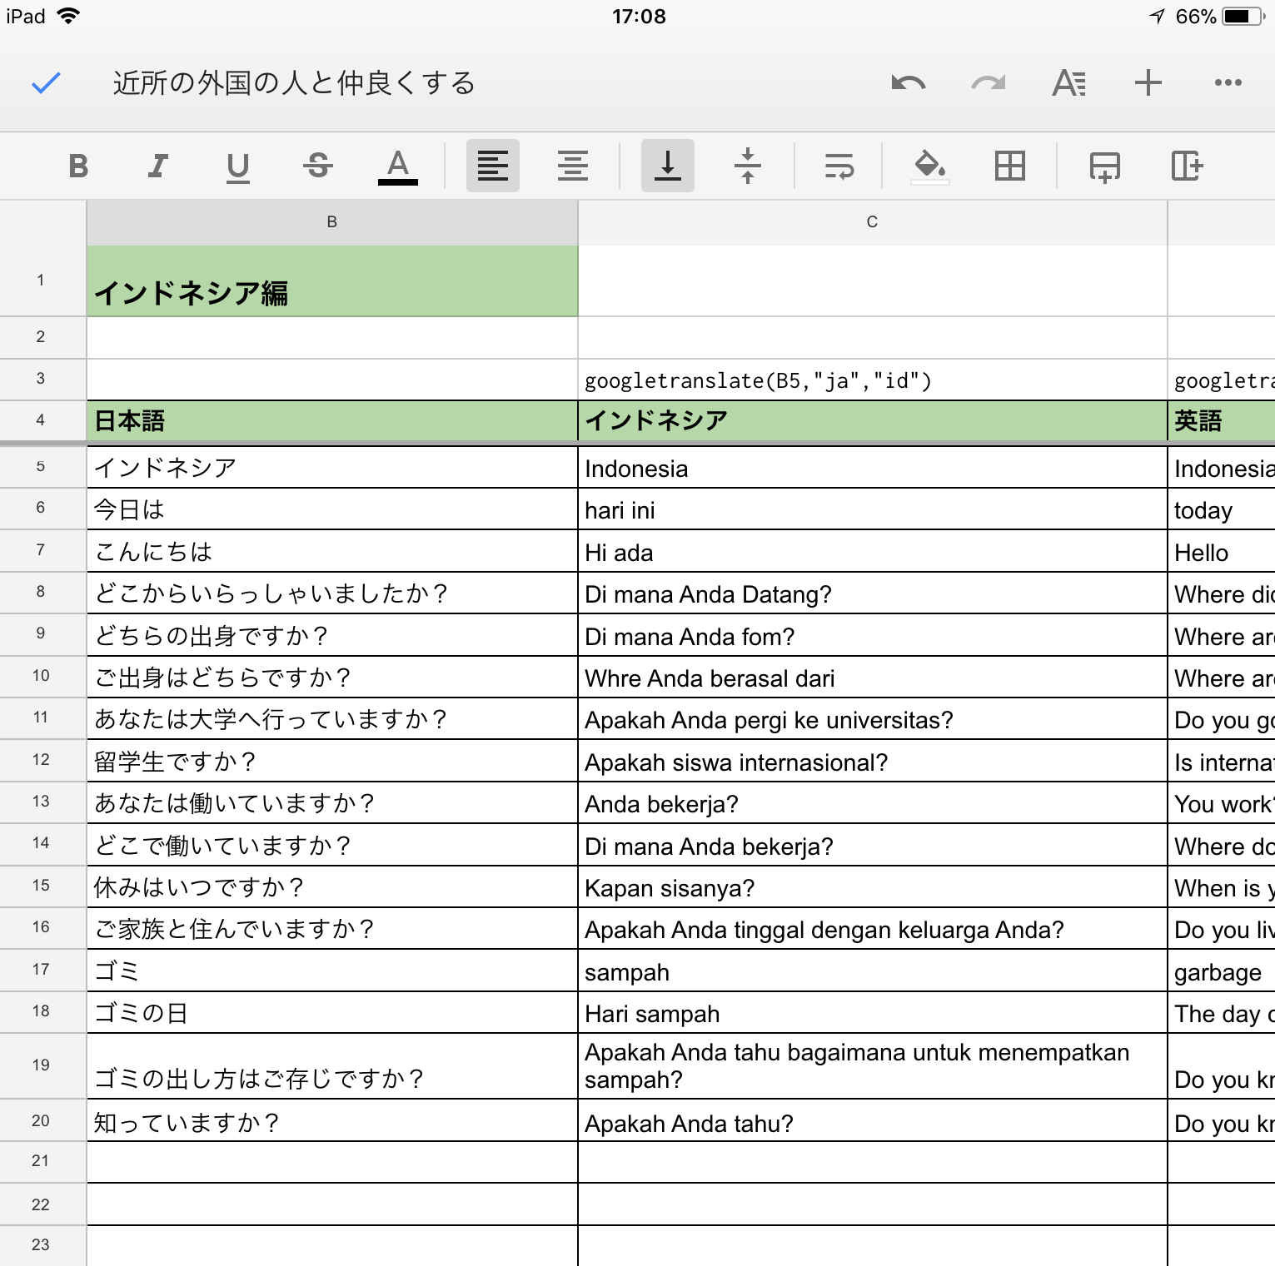The image size is (1275, 1266).
Task: Insert a row with the toolbar icon
Action: 1105,166
